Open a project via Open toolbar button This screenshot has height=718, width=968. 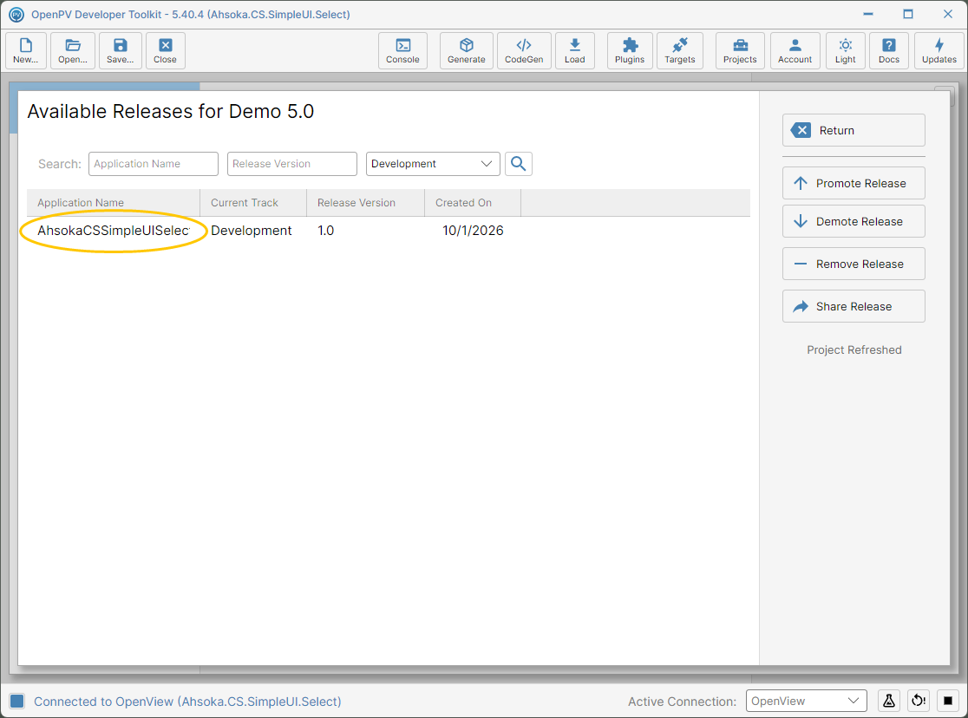73,50
